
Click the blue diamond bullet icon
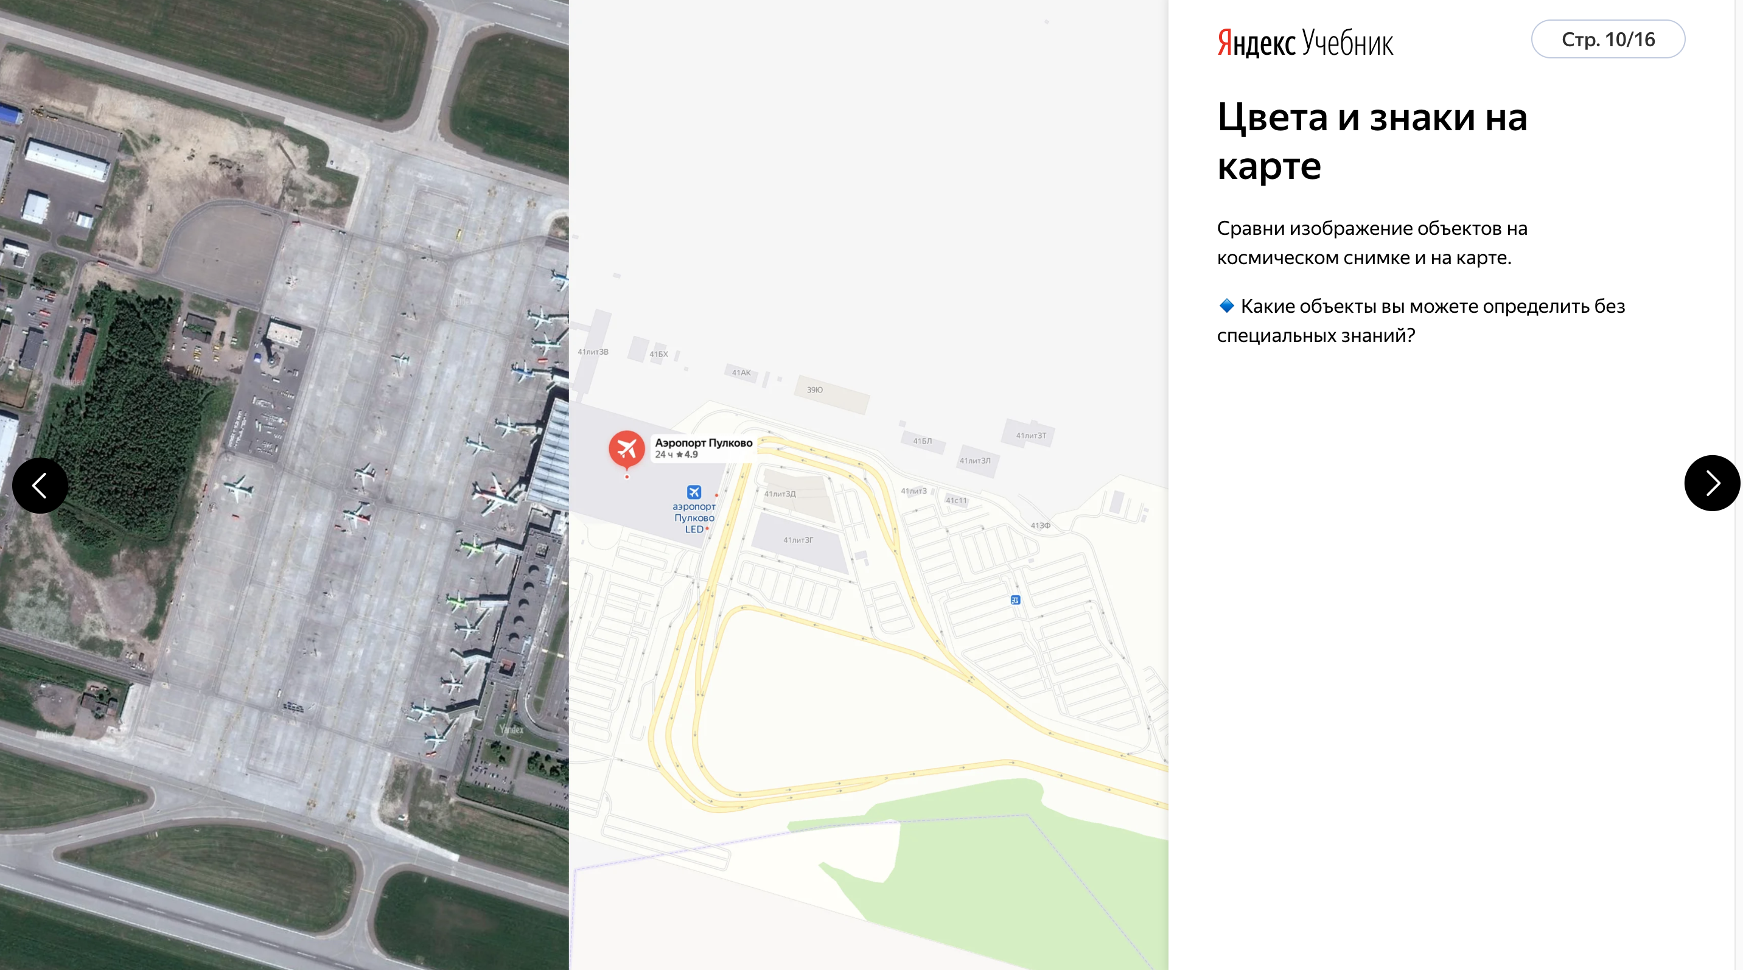(1226, 305)
